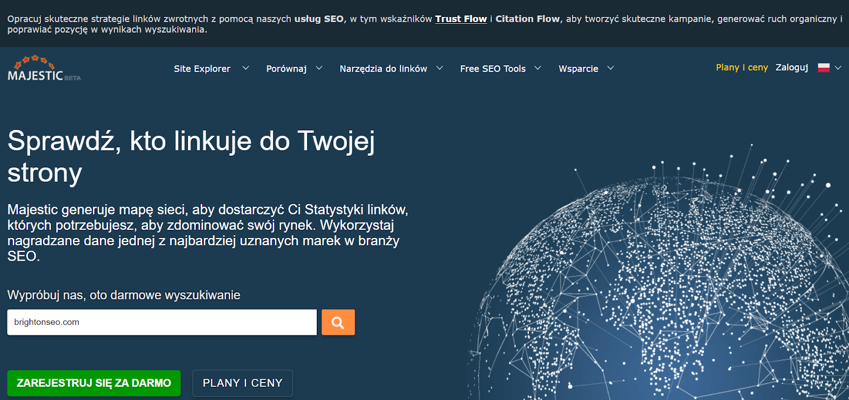Click the text Wypróbuj nas, oto darmowe wyszukiwanie
This screenshot has height=400, width=849.
point(124,295)
